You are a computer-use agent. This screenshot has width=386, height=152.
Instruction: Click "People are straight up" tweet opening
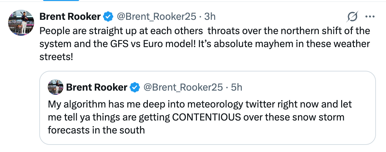coord(81,31)
